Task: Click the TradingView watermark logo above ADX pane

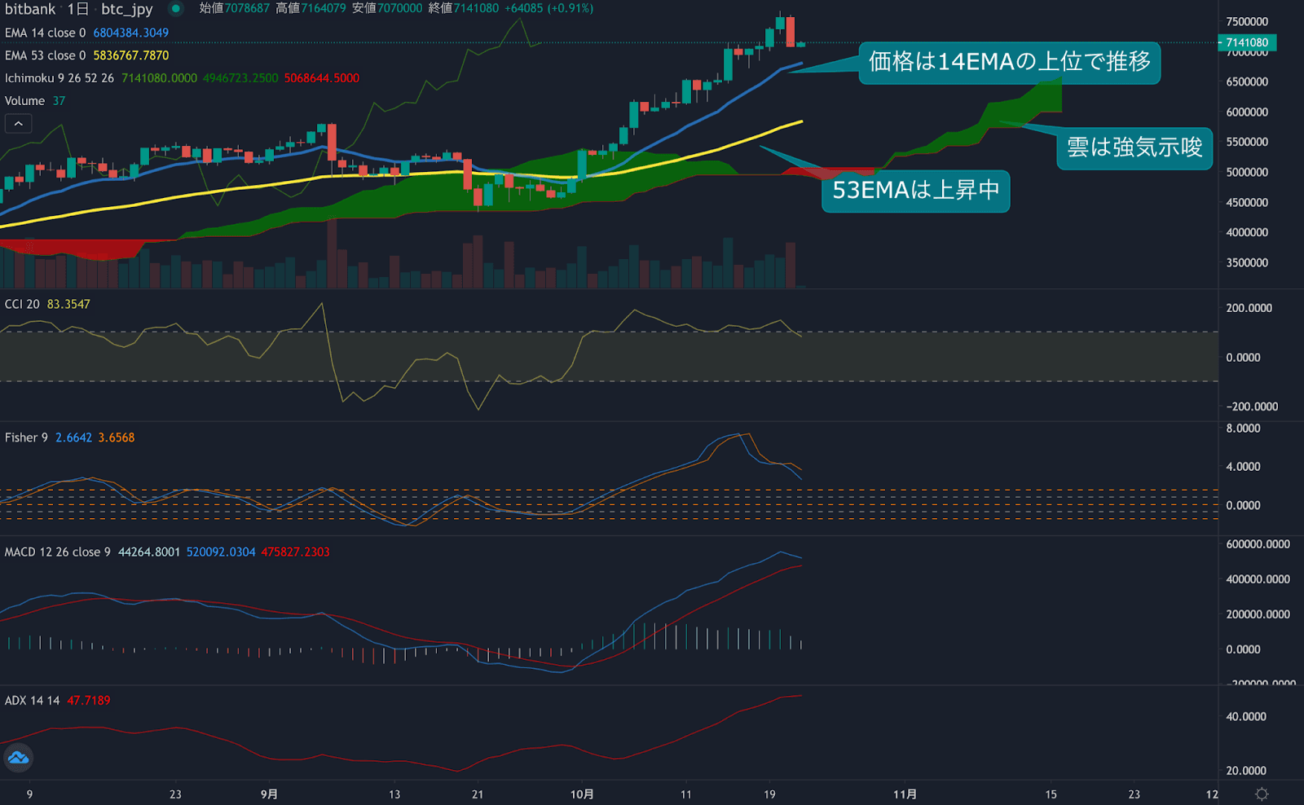Action: coord(18,758)
